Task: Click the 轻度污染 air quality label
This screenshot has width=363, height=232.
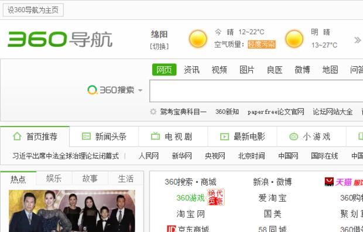Action: (262, 44)
